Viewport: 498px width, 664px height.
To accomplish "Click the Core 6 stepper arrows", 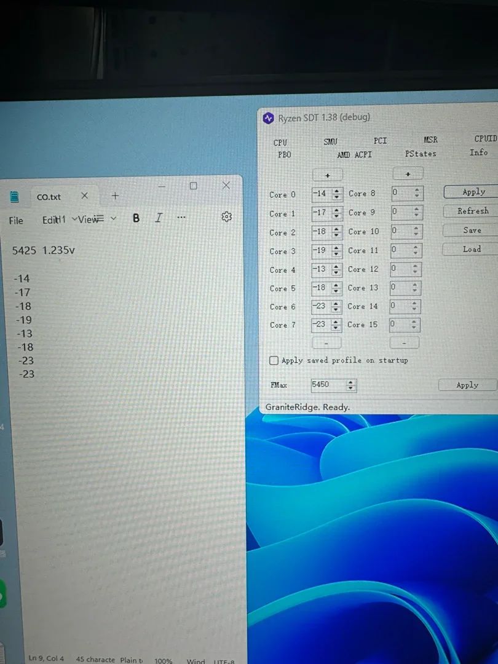I will click(336, 306).
